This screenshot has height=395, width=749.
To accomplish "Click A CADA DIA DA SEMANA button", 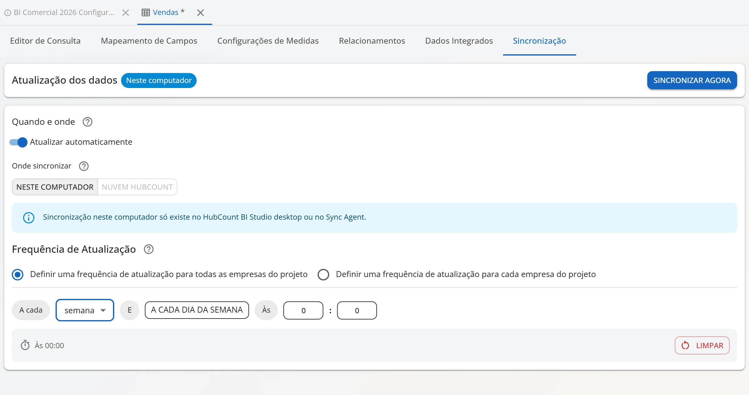I will (197, 310).
